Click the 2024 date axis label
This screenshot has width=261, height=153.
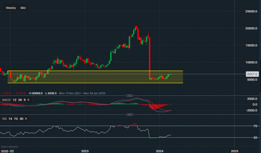pyautogui.click(x=159, y=151)
